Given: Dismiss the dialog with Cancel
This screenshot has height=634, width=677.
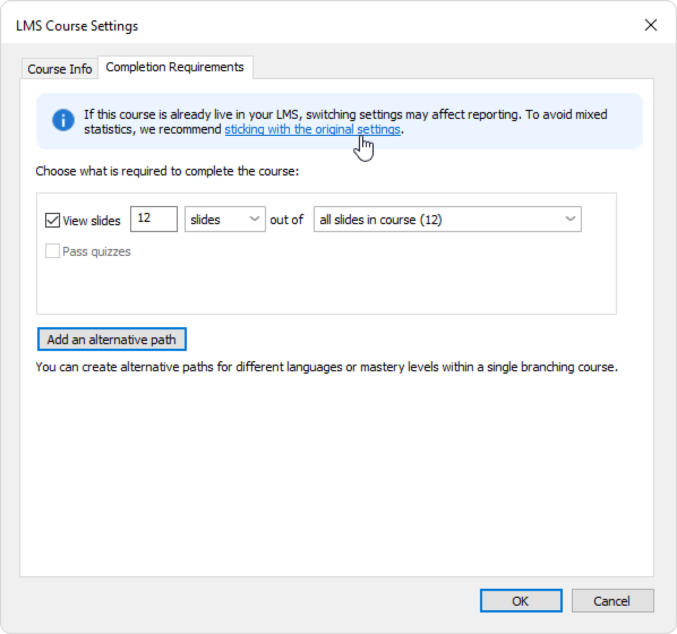Looking at the screenshot, I should tap(612, 600).
